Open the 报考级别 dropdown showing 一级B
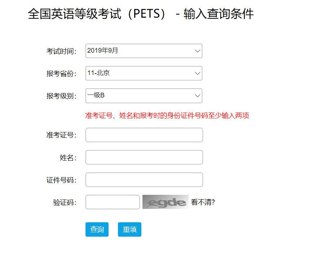Image resolution: width=321 pixels, height=254 pixels. click(x=144, y=96)
